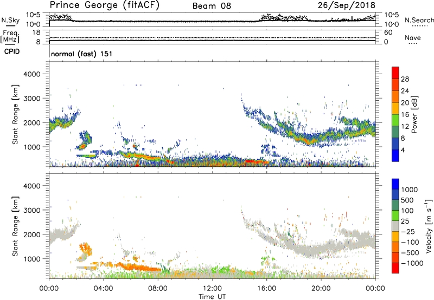
Task: Click the '12' label on the power color bar
Action: coord(405,126)
